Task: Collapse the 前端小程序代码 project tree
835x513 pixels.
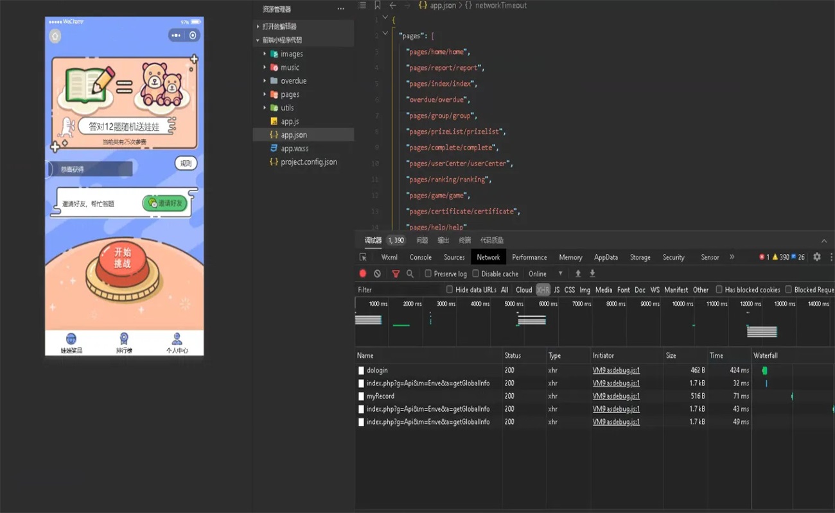Action: click(303, 40)
